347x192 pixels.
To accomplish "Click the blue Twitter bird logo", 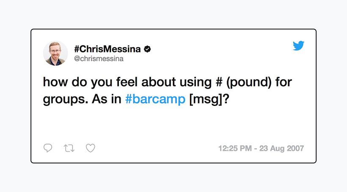I will (299, 46).
